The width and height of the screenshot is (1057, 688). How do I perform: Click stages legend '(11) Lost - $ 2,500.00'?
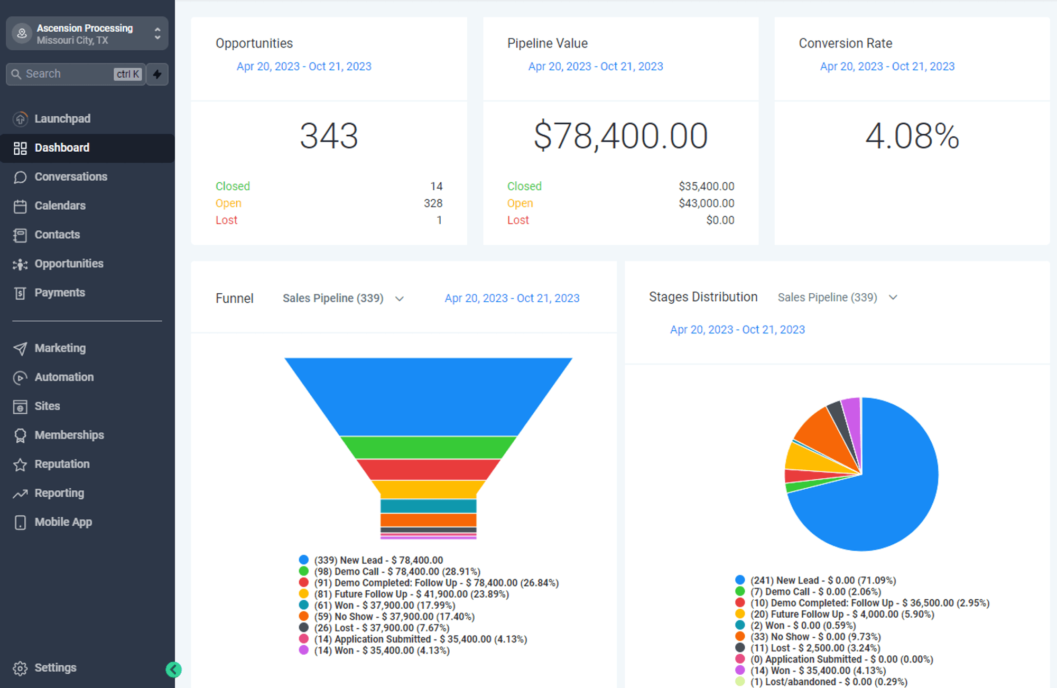(815, 648)
